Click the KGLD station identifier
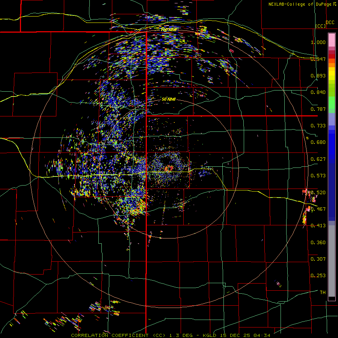 click(210, 335)
